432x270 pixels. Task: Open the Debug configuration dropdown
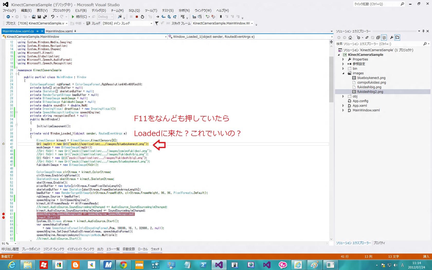tap(105, 17)
